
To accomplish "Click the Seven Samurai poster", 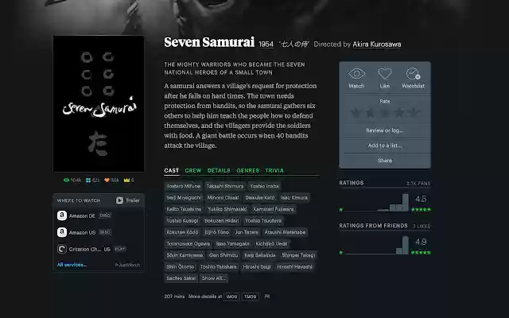I will (99, 103).
